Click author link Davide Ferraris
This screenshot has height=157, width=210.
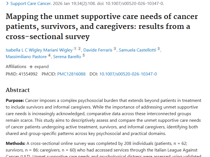(x=98, y=50)
